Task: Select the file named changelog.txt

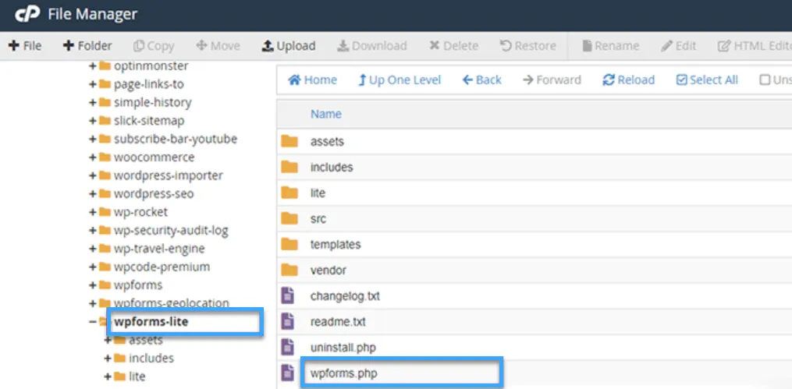Action: pos(345,296)
